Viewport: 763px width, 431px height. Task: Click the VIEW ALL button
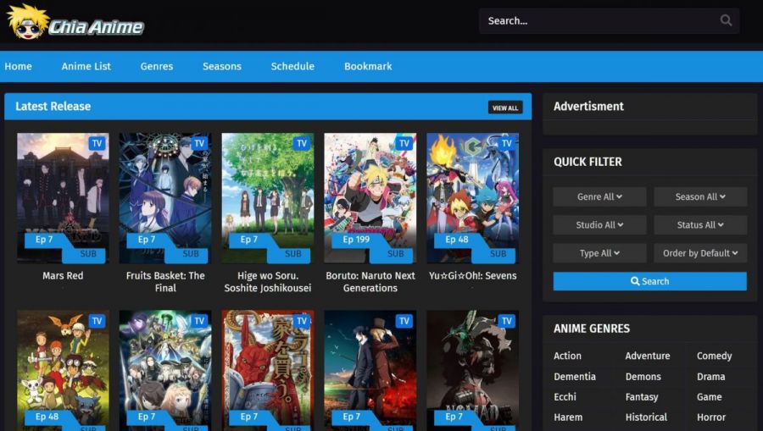pyautogui.click(x=505, y=108)
